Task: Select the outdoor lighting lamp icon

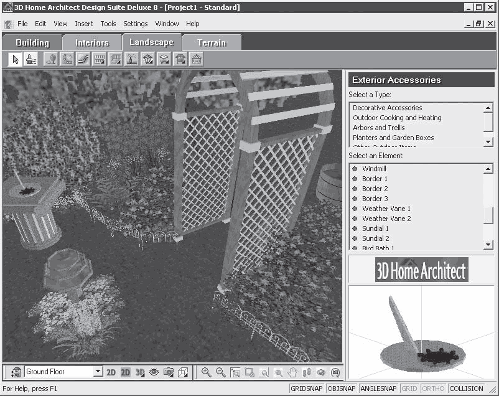Action: click(x=148, y=59)
